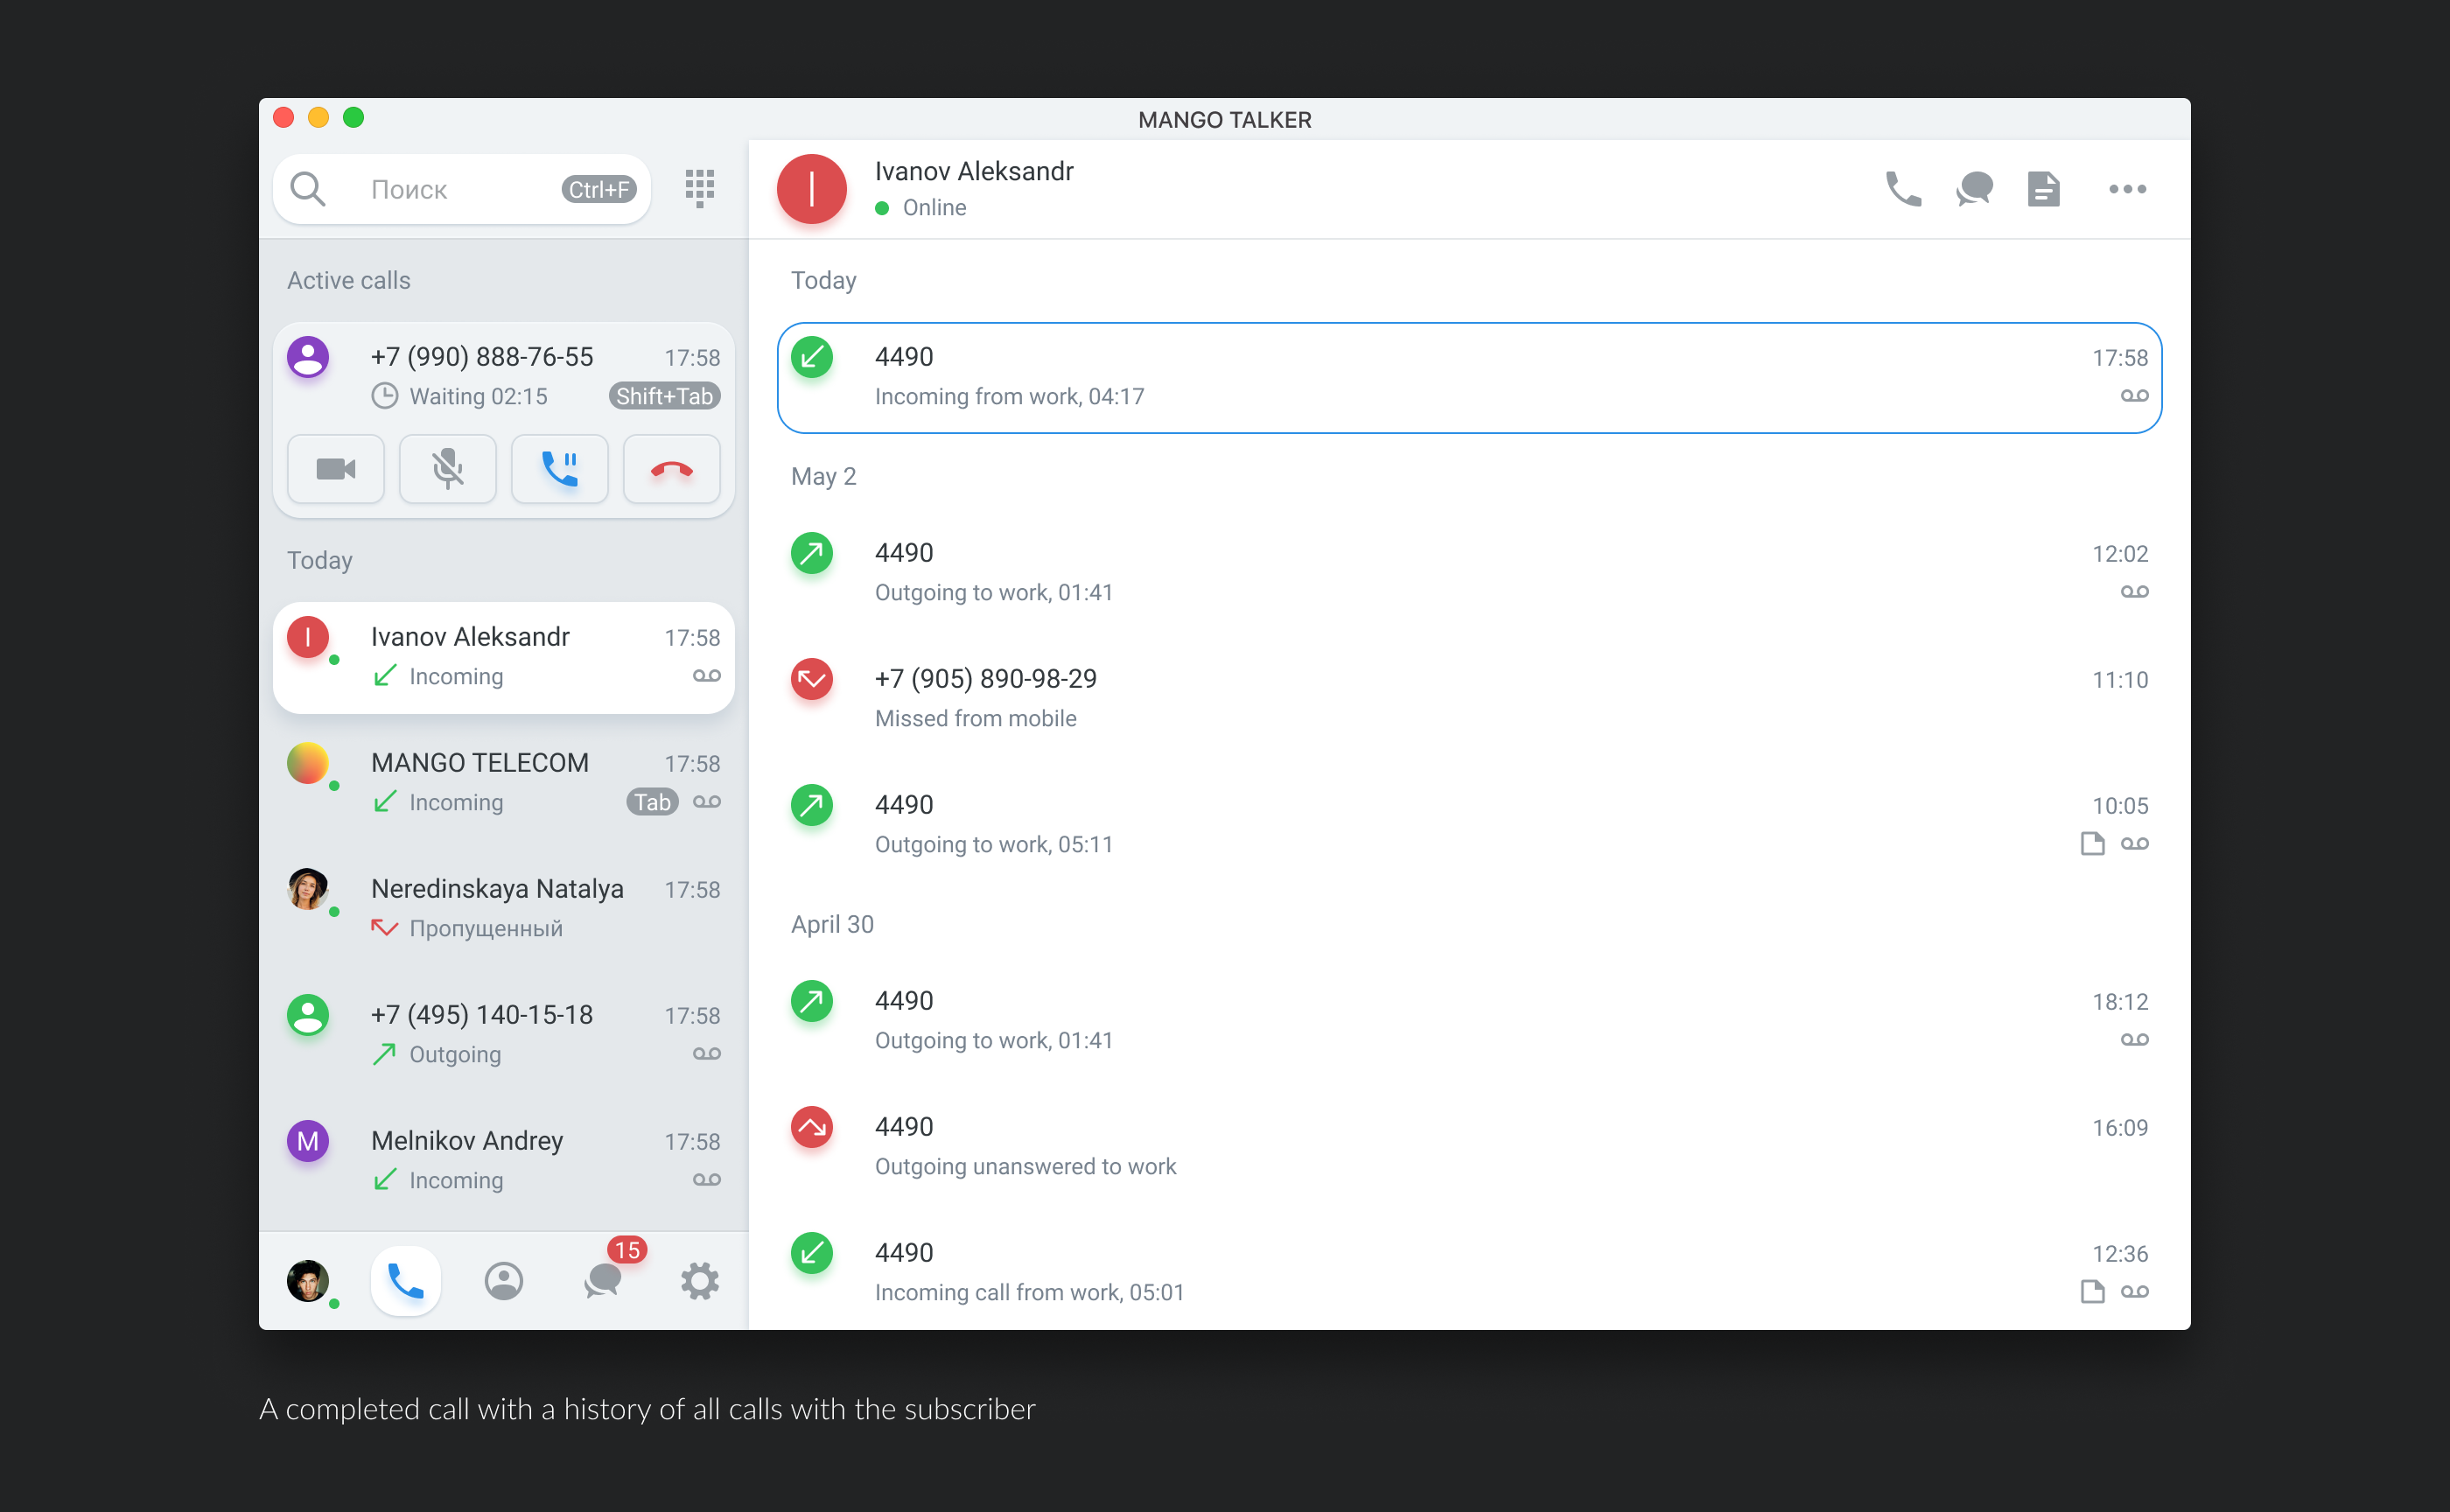Play the recording of the 17:58 history call

click(2134, 396)
